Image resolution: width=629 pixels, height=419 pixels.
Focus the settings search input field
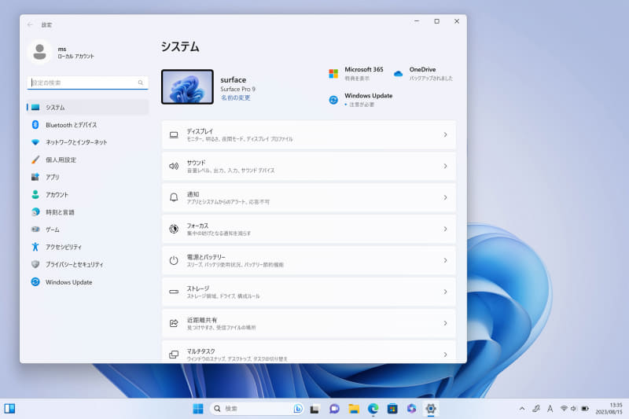point(87,83)
